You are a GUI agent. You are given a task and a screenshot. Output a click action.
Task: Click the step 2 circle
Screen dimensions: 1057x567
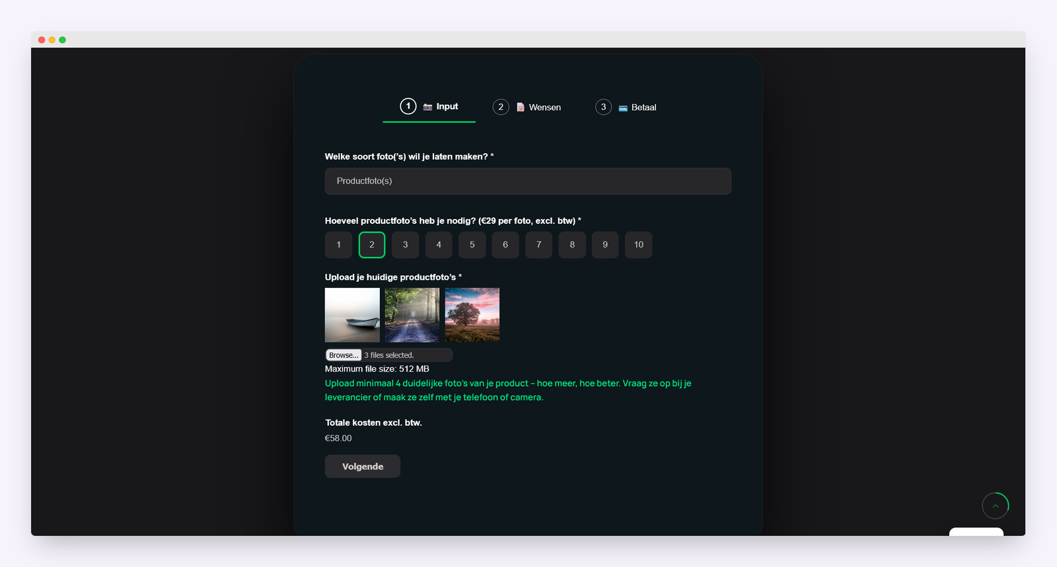[501, 107]
